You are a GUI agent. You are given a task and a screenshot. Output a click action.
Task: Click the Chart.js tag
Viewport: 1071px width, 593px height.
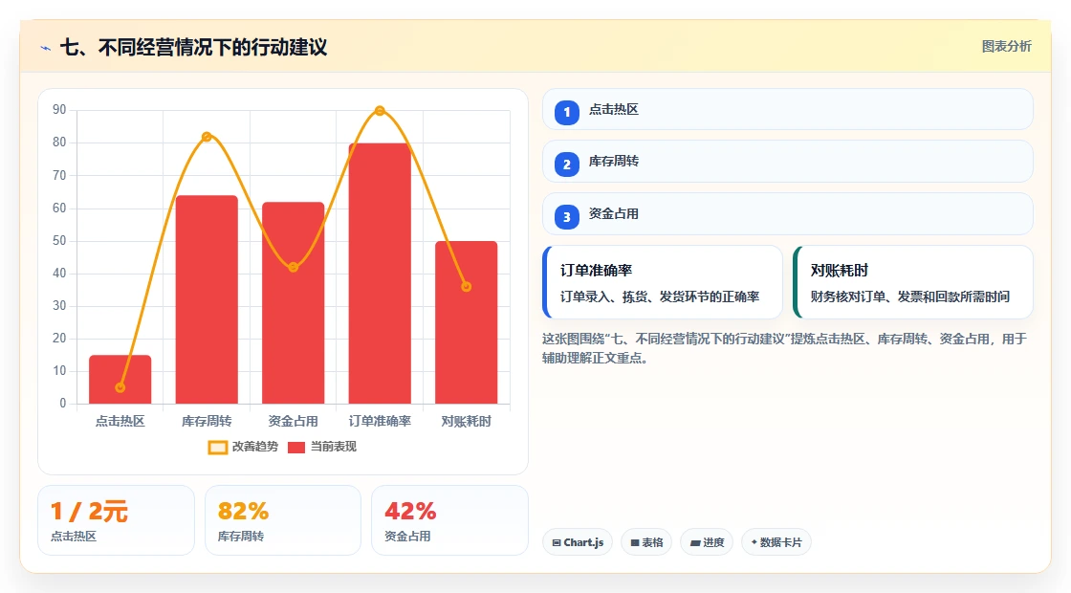[x=578, y=542]
